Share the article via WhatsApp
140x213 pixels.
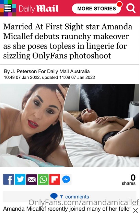tap(43, 179)
